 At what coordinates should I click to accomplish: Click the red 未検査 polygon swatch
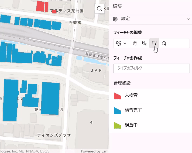click(x=117, y=96)
